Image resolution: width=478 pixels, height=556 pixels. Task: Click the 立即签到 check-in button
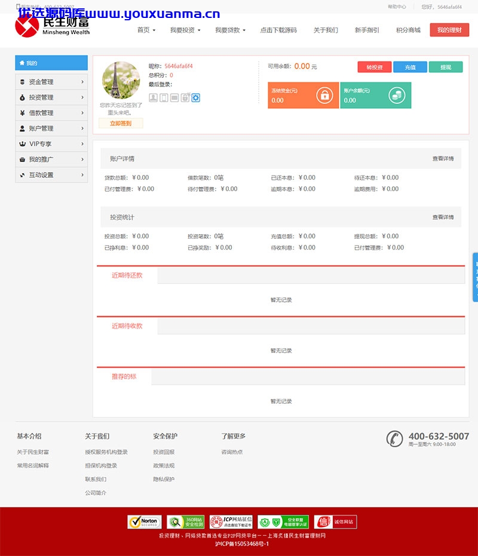(121, 124)
